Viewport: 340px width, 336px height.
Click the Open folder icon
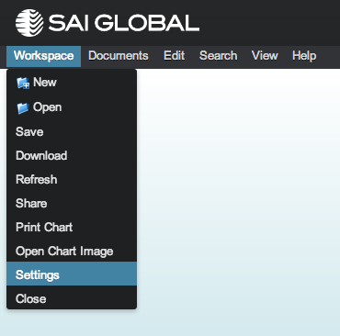pos(23,108)
